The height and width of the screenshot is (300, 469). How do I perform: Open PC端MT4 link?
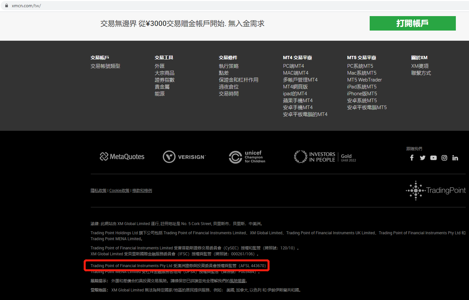293,66
